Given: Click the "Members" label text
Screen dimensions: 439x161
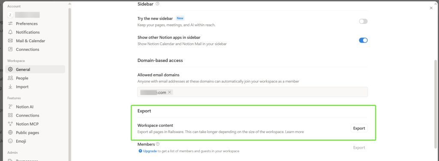Looking at the screenshot, I should (x=146, y=144).
